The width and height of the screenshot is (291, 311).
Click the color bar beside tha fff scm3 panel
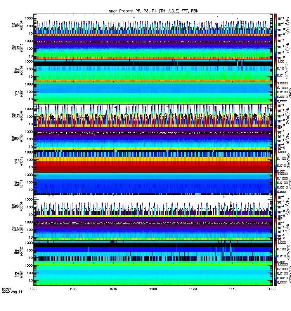(x=275, y=48)
